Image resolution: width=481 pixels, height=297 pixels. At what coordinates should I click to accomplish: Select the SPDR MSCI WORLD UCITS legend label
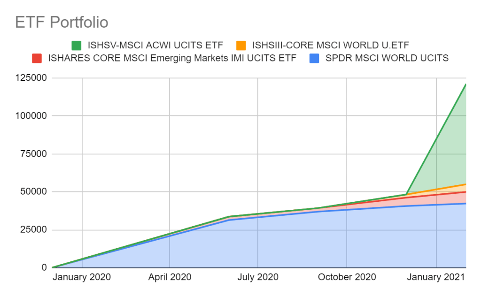pyautogui.click(x=387, y=58)
